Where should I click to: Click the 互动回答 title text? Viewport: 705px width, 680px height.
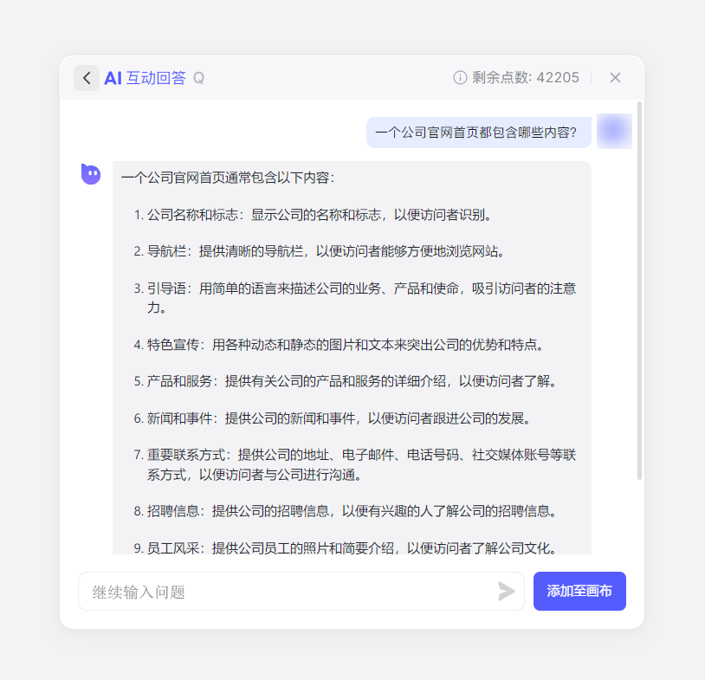tap(156, 78)
